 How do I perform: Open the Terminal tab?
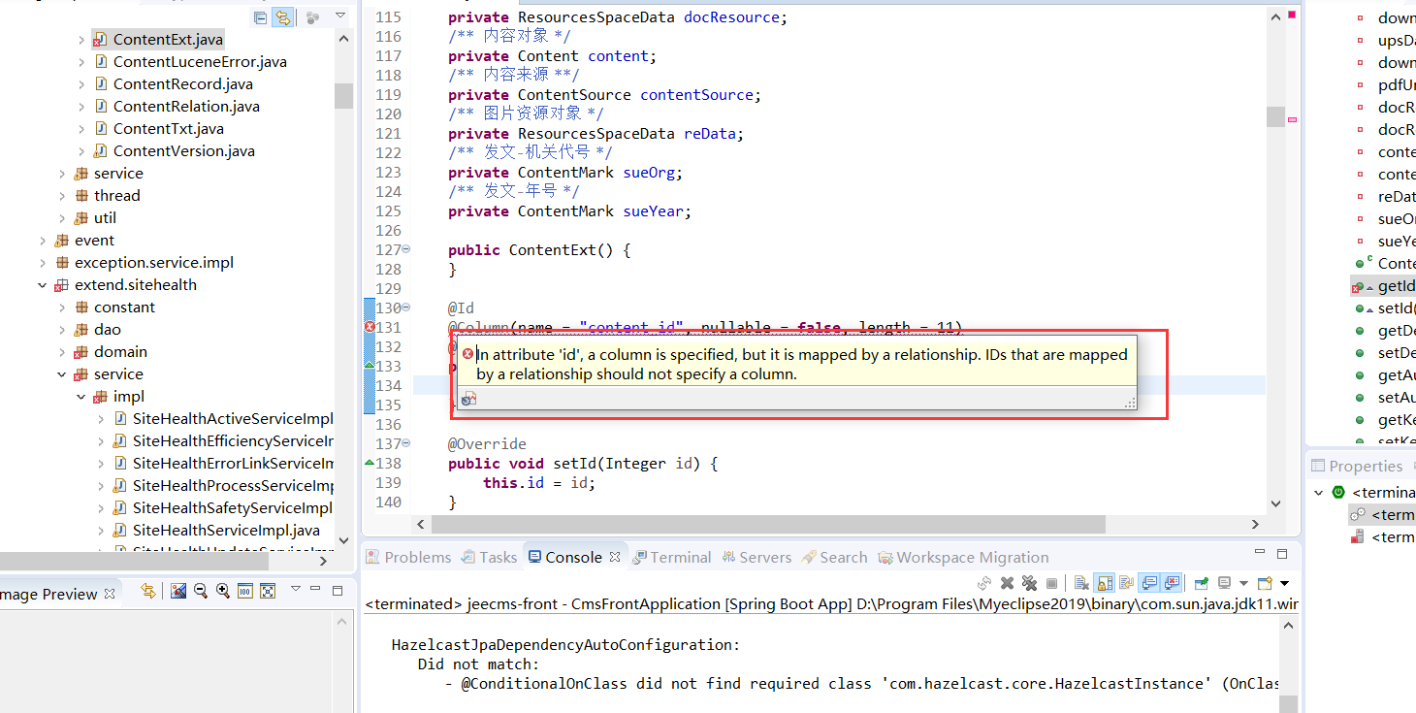coord(679,557)
